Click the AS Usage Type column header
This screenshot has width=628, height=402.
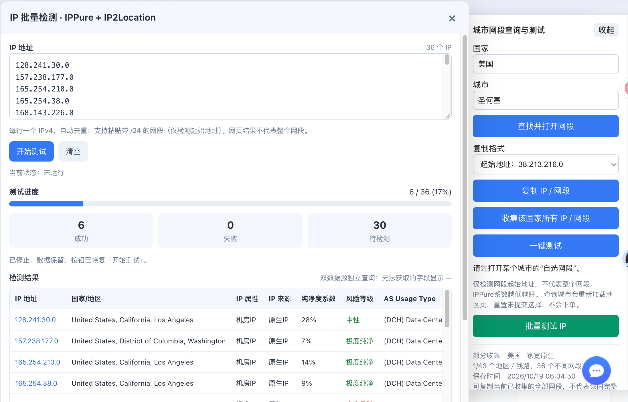pos(410,299)
